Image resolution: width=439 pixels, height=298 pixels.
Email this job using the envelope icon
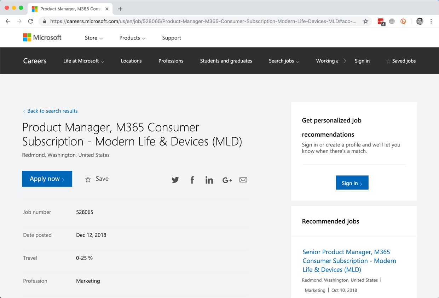pyautogui.click(x=243, y=180)
